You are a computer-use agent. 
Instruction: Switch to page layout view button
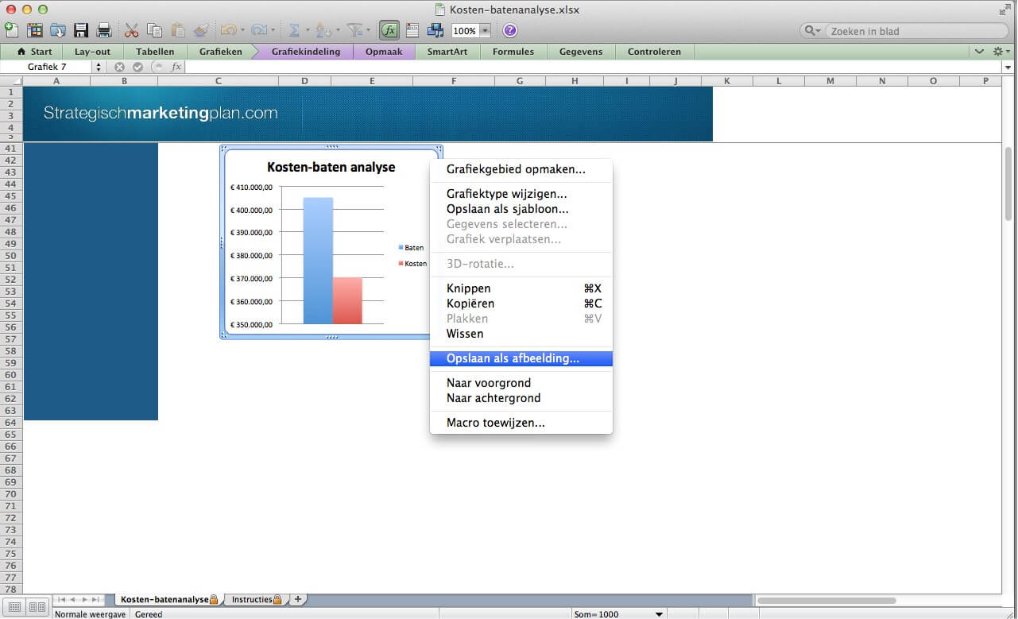37,607
